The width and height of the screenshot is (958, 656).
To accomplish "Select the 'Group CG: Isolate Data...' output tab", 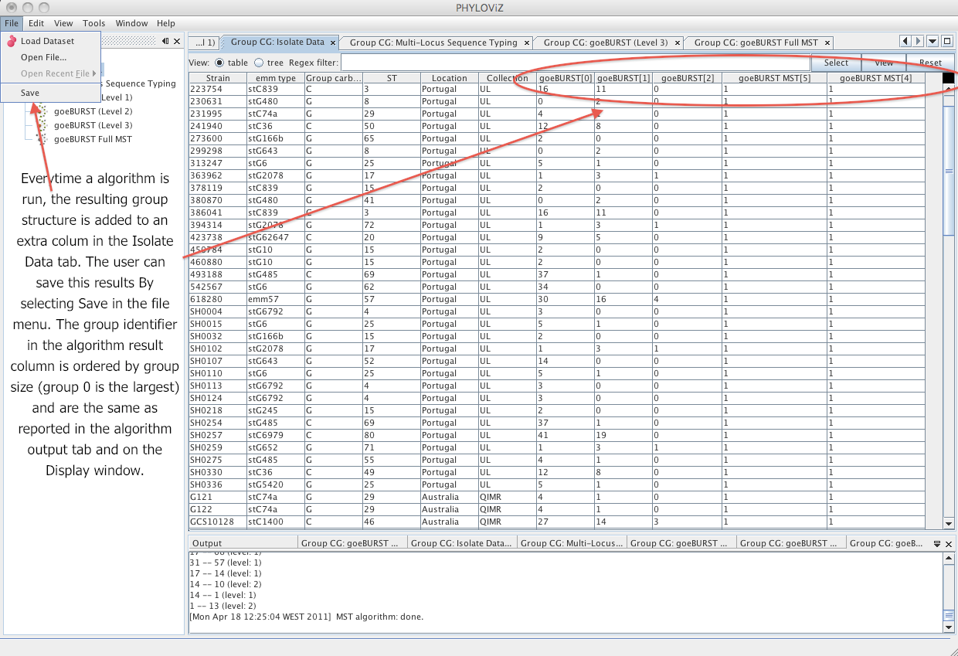I will click(461, 543).
